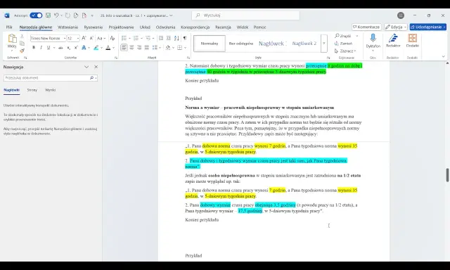Image resolution: width=450 pixels, height=270 pixels.
Task: Align text right
Action: [139, 48]
